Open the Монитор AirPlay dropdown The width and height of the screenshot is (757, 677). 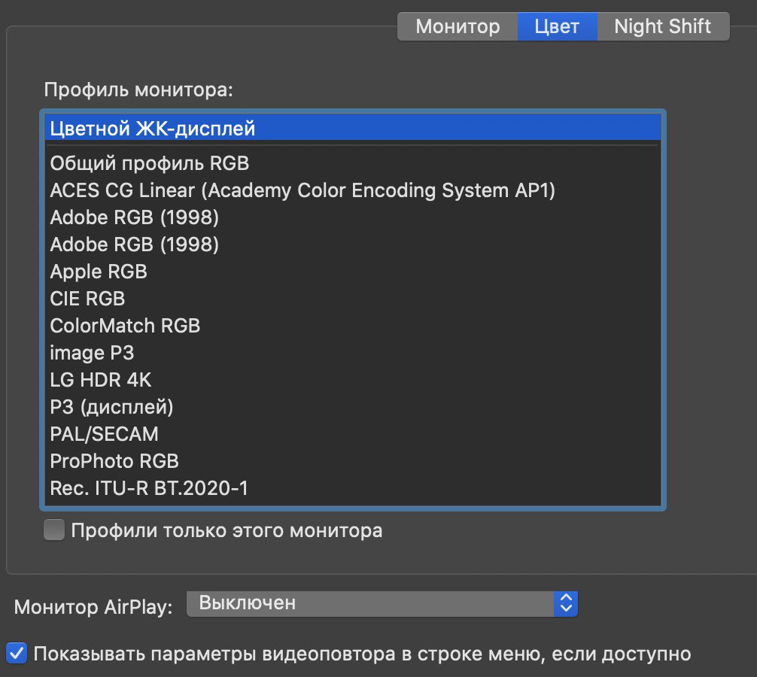382,603
